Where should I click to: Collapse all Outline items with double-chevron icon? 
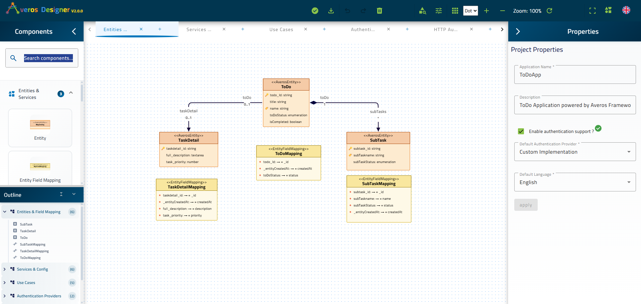click(61, 194)
